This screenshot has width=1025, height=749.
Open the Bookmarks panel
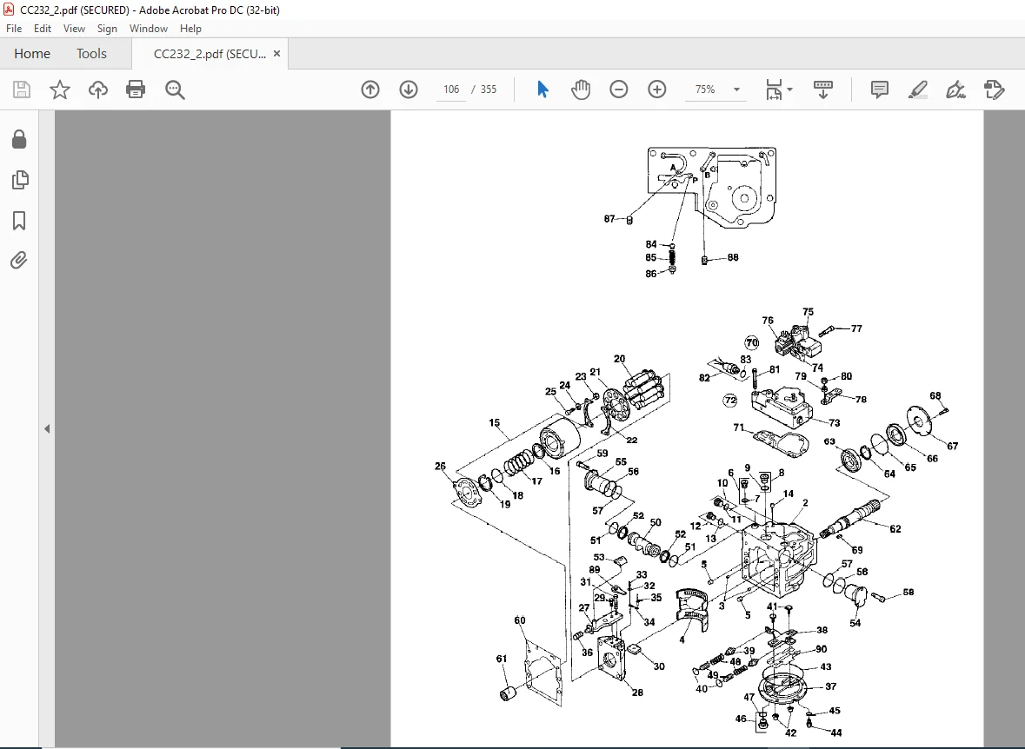point(19,220)
